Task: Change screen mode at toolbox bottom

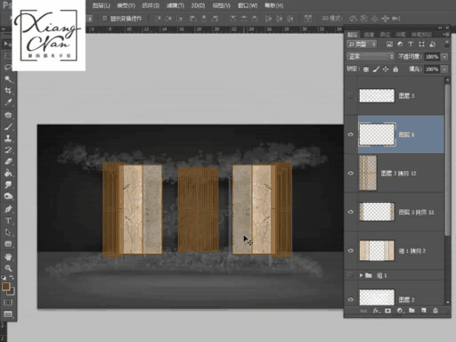Action: click(x=8, y=314)
